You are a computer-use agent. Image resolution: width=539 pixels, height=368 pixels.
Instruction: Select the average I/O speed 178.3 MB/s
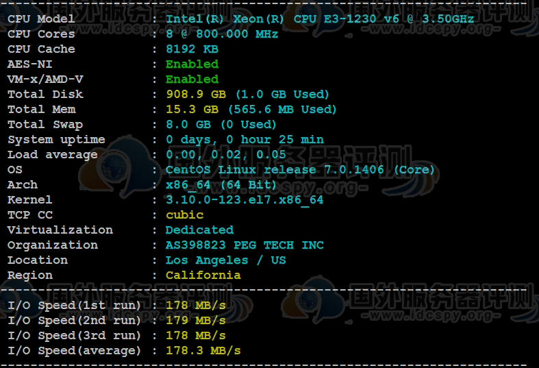point(203,351)
